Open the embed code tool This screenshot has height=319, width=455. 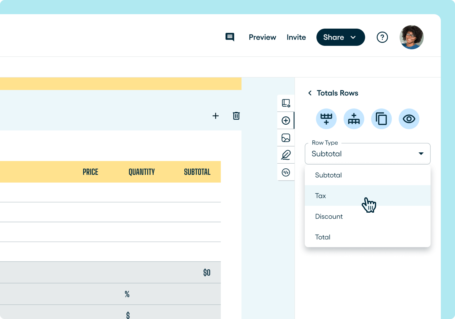tap(286, 172)
